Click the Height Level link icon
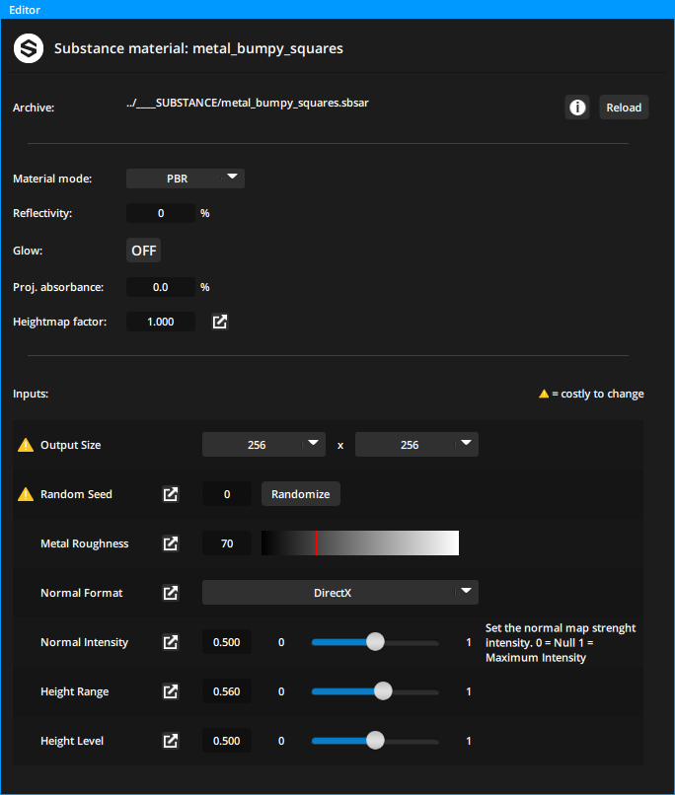 tap(171, 741)
